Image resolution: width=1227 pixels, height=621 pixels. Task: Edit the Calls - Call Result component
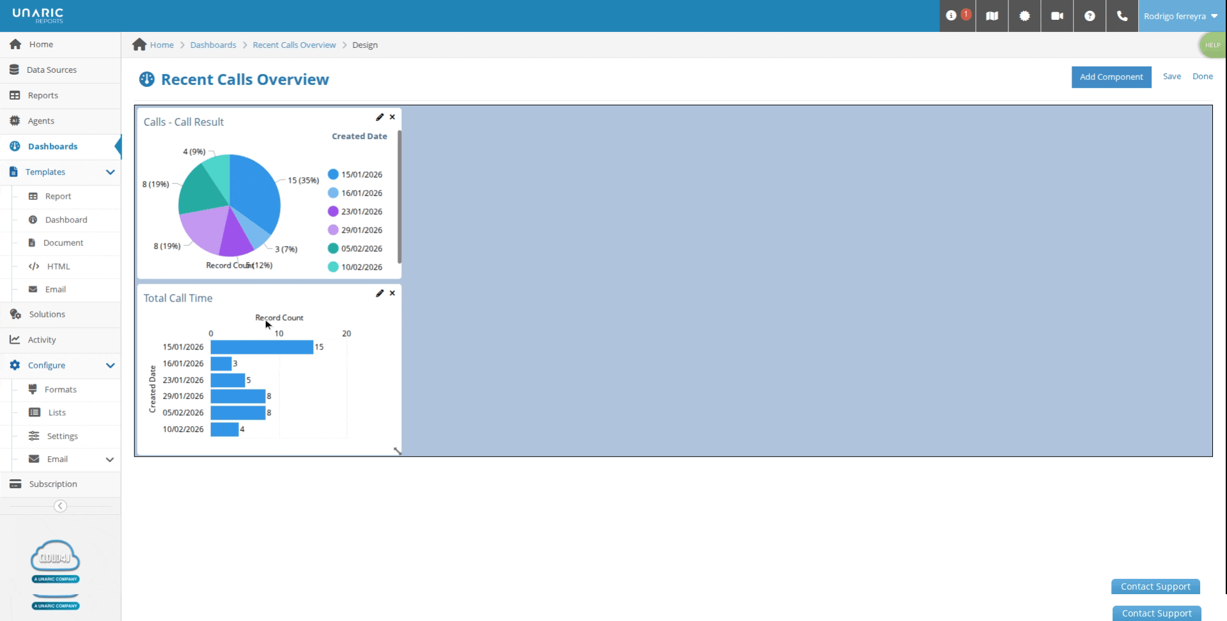click(x=380, y=117)
